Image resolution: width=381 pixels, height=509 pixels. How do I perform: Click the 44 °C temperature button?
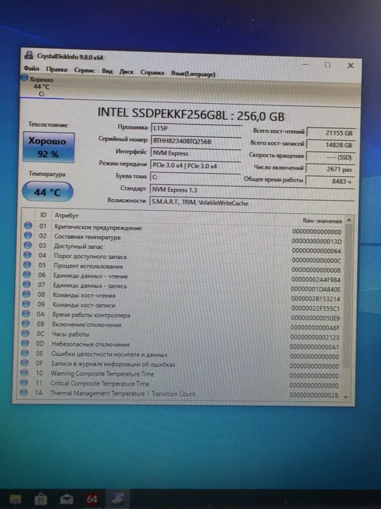point(47,192)
